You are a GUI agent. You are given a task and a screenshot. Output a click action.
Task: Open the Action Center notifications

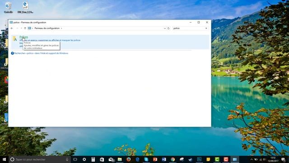pyautogui.click(x=284, y=159)
